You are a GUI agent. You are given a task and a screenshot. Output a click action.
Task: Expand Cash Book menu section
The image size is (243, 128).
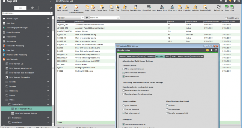point(48,23)
